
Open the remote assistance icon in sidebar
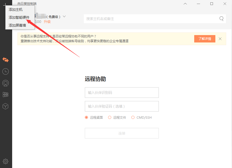(6, 60)
